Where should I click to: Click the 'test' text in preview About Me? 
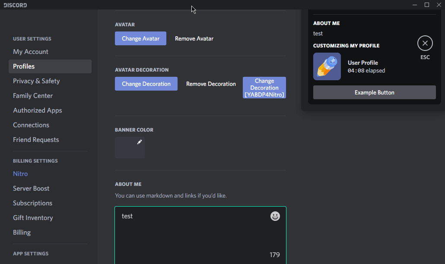click(x=318, y=33)
